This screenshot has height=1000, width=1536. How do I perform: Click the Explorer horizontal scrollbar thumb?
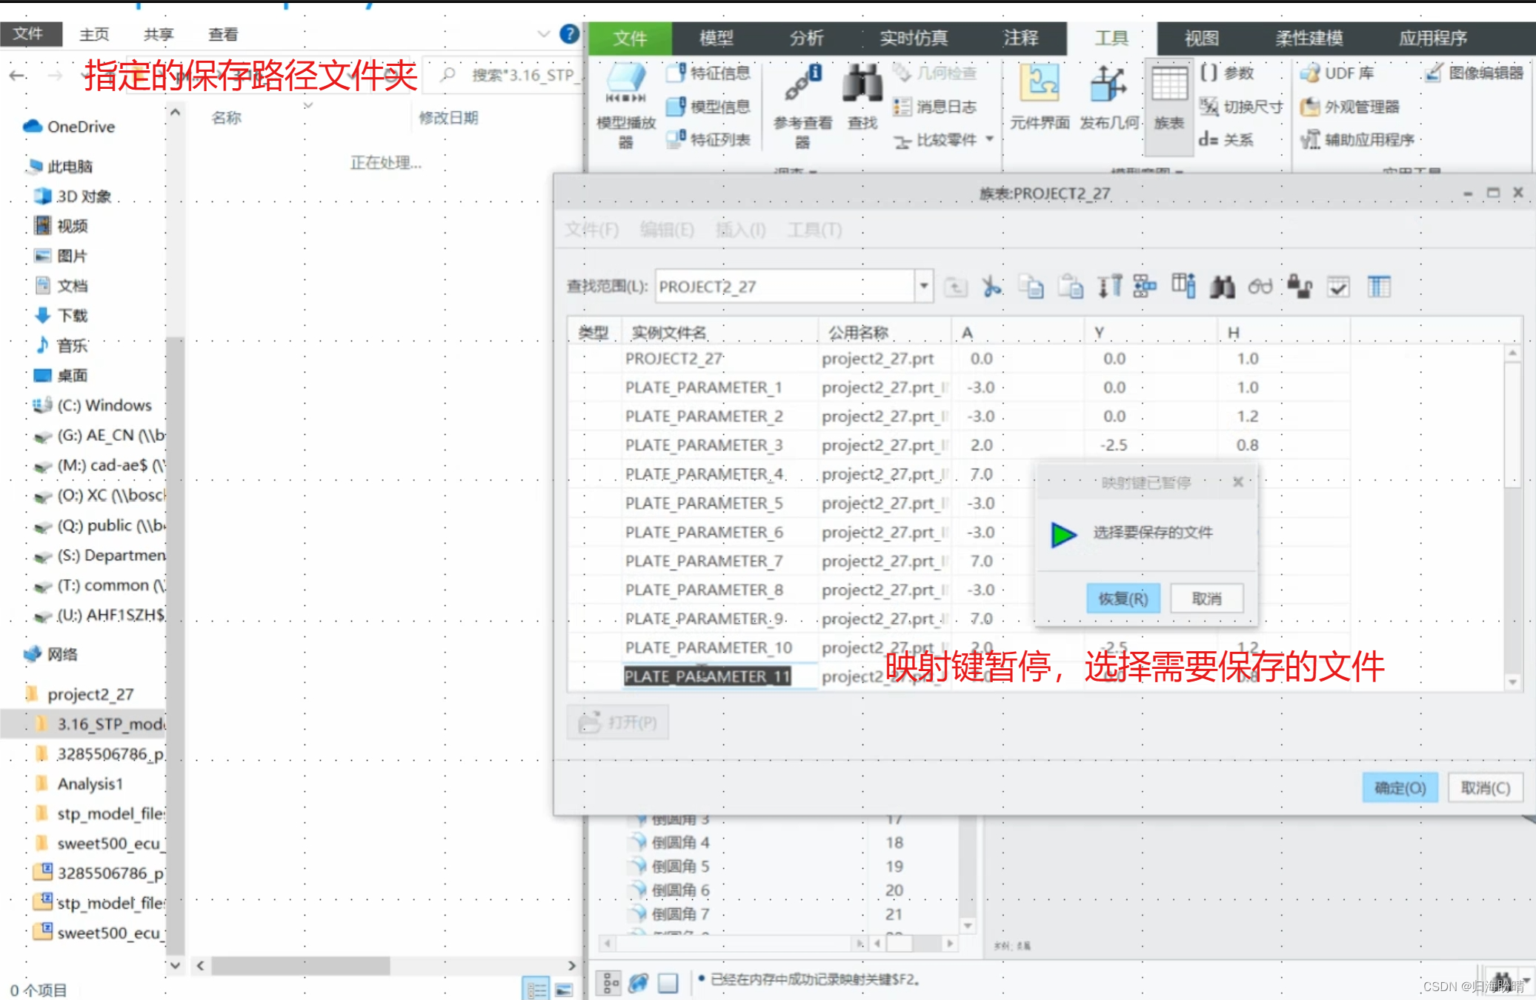pos(300,966)
